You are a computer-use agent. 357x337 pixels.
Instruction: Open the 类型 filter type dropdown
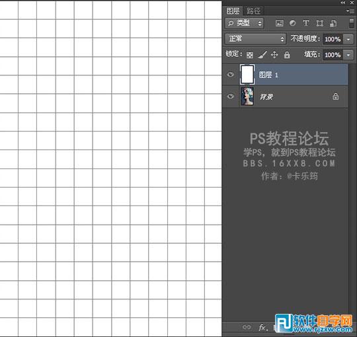[x=245, y=23]
